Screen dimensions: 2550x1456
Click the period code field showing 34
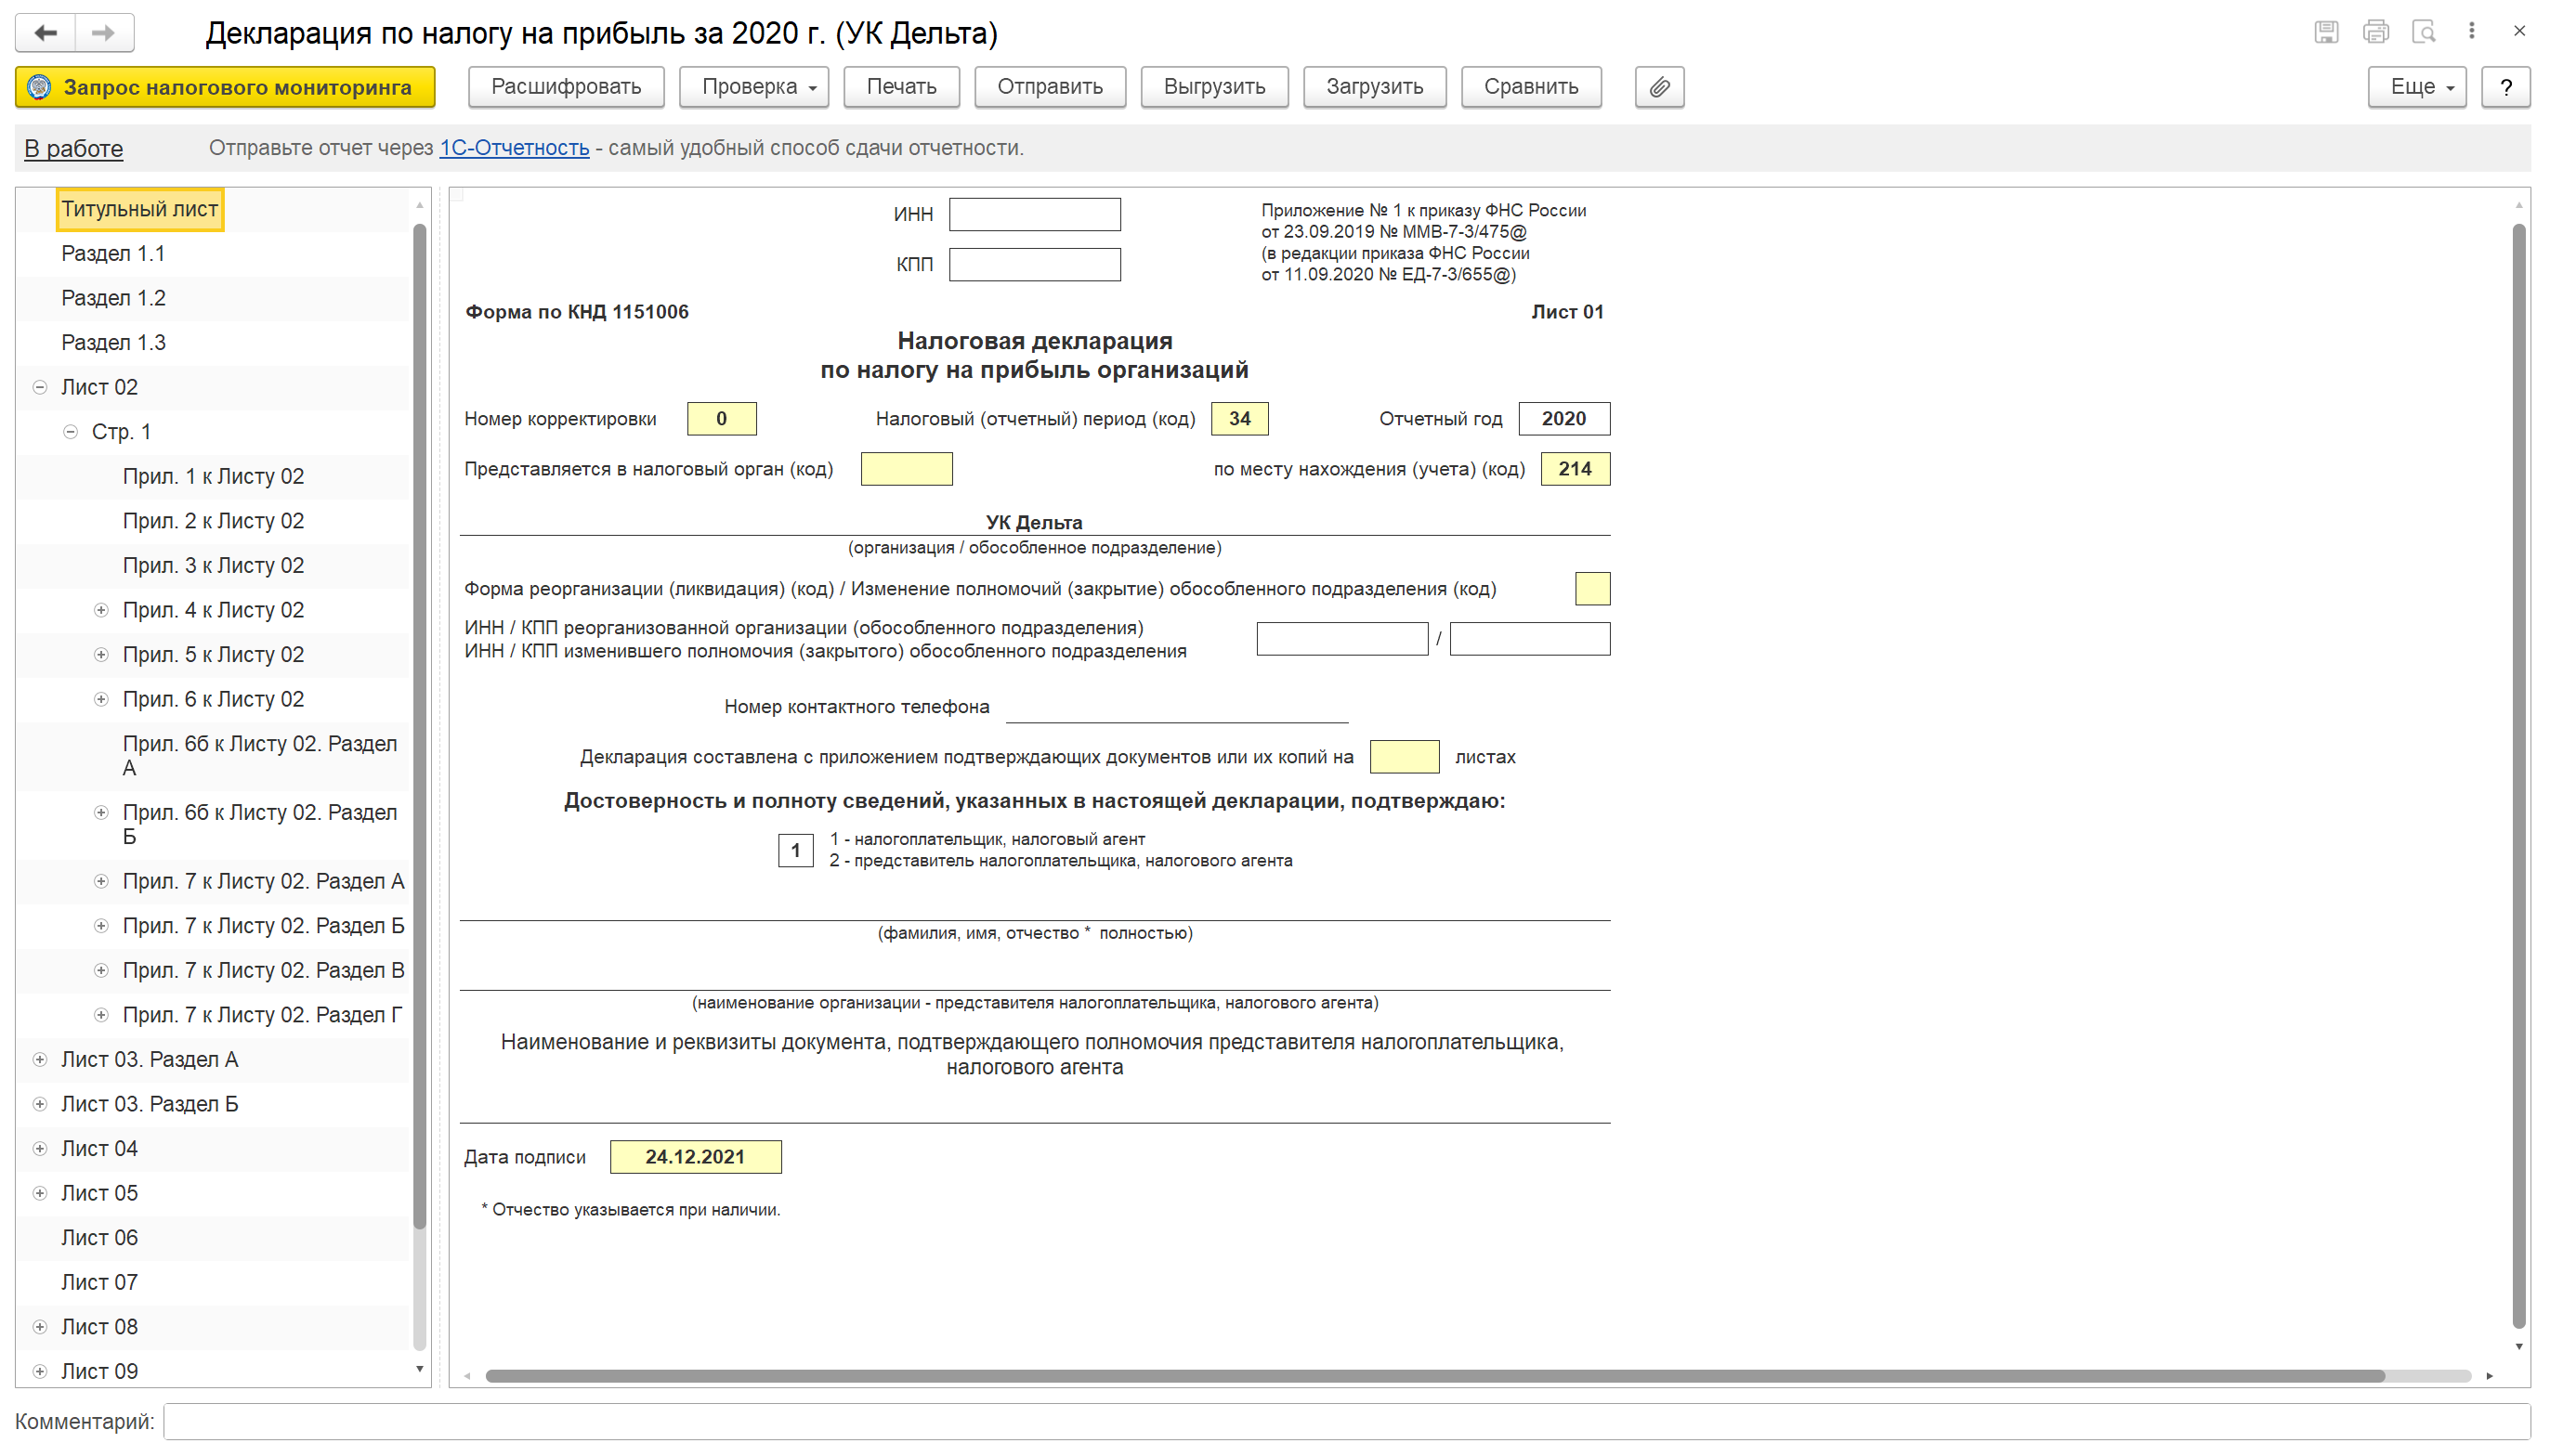[x=1239, y=419]
